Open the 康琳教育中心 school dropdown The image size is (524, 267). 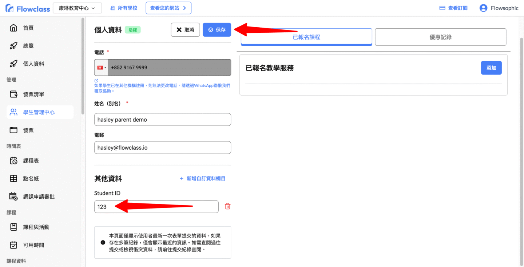pos(77,8)
